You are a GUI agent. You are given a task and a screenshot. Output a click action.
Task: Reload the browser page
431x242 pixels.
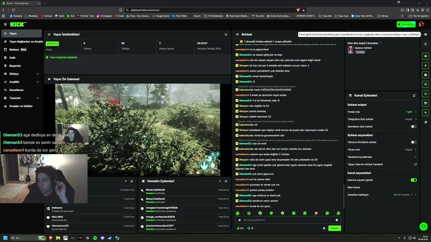click(x=13, y=10)
